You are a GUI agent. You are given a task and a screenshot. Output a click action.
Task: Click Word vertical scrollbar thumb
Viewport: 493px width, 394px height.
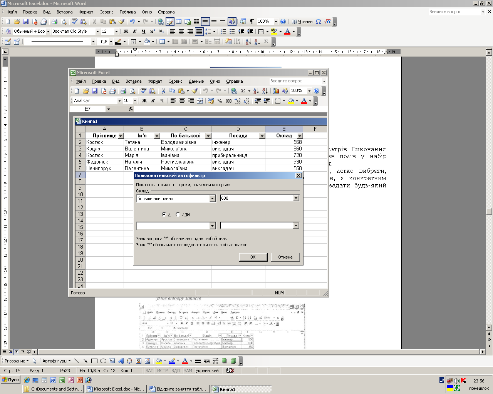point(489,211)
